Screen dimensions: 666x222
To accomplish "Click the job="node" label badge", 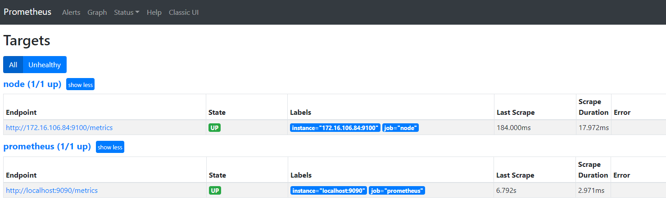I will point(401,128).
